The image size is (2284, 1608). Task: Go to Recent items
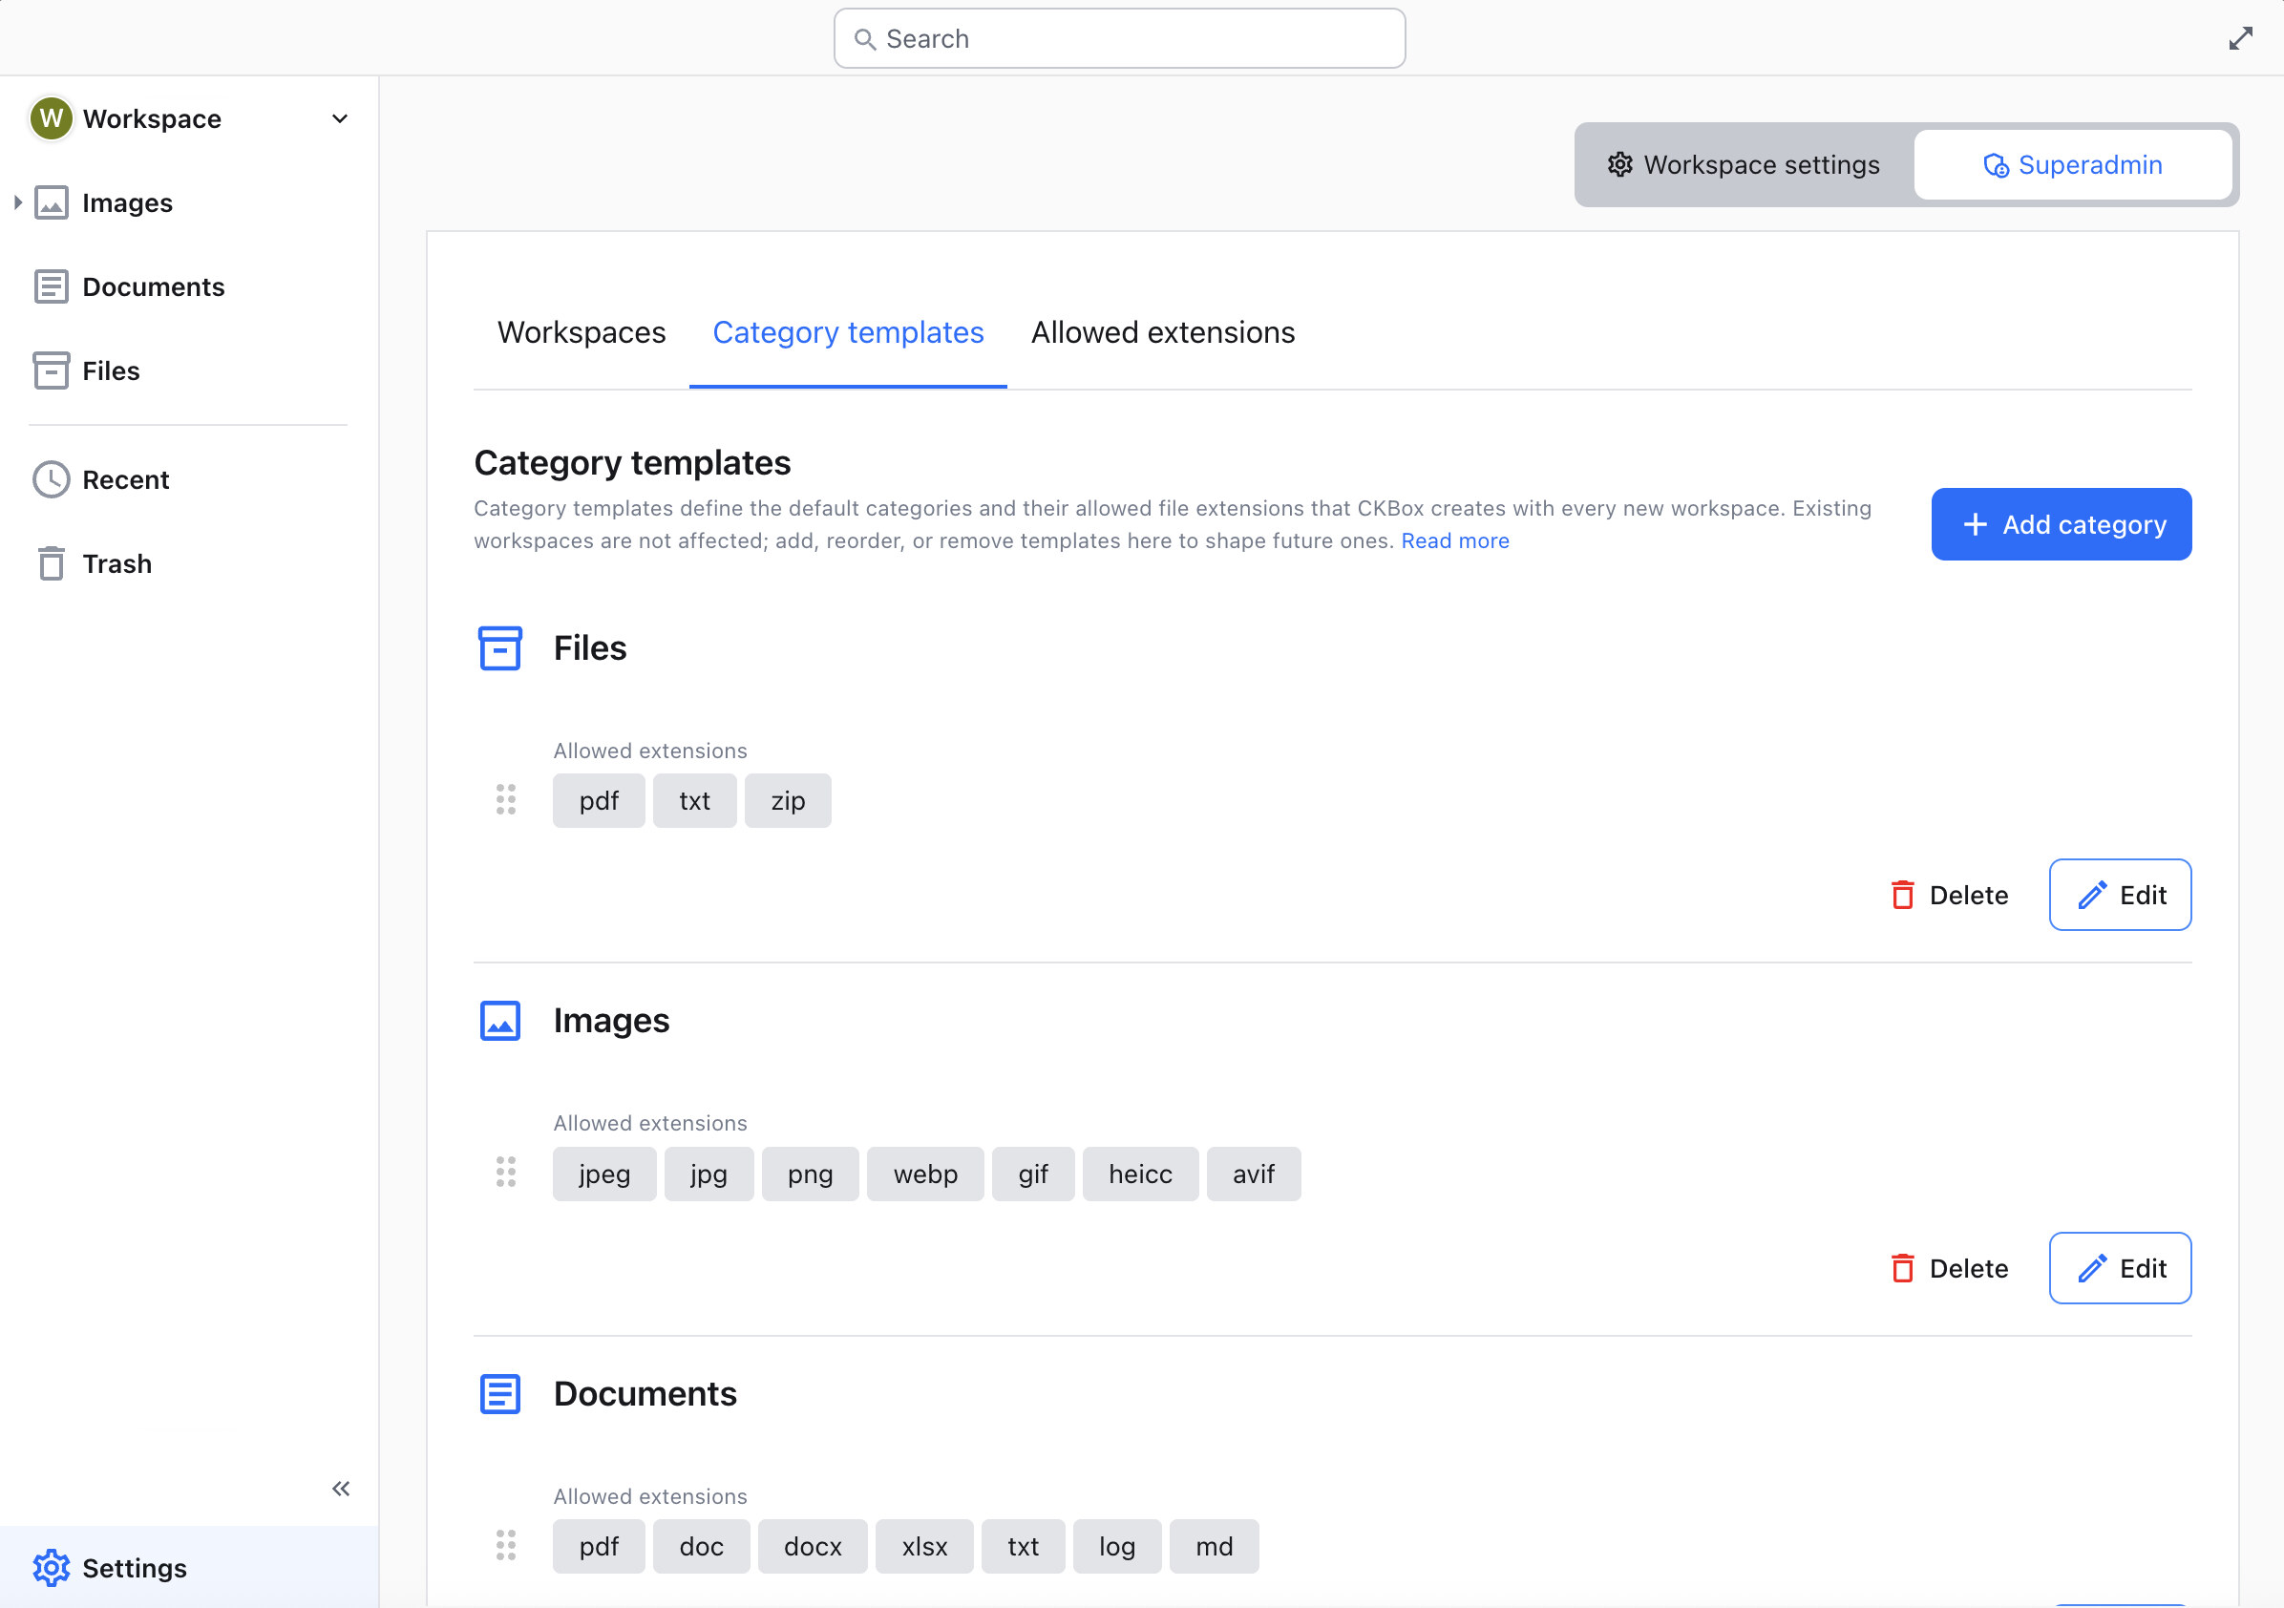(x=125, y=479)
